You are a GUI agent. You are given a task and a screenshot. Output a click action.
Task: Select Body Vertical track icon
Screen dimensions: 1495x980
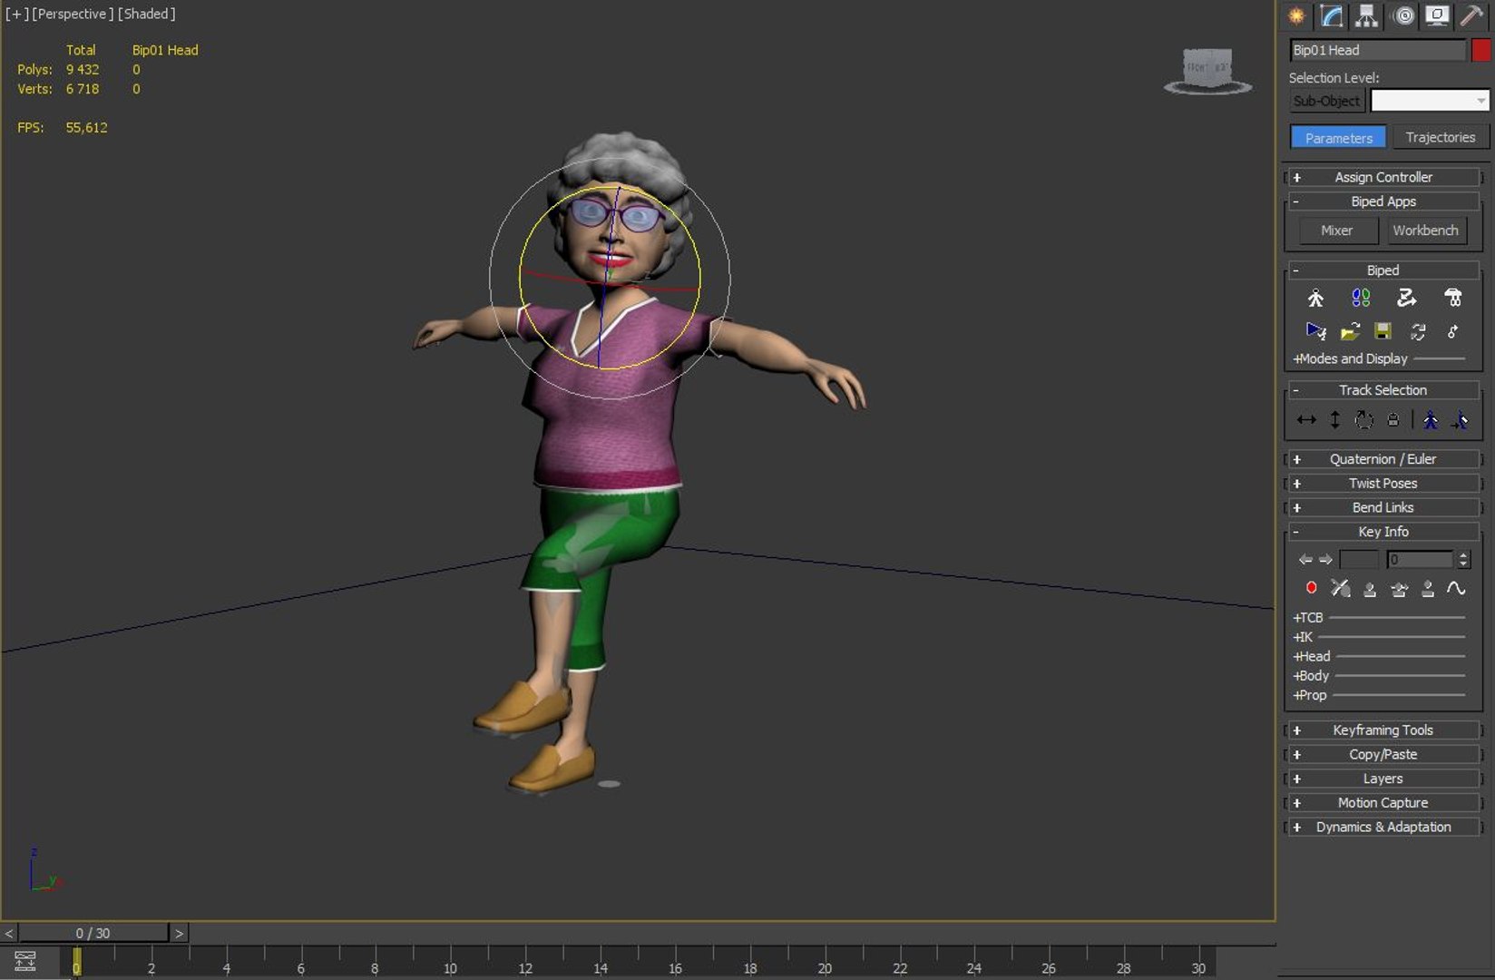coord(1335,419)
